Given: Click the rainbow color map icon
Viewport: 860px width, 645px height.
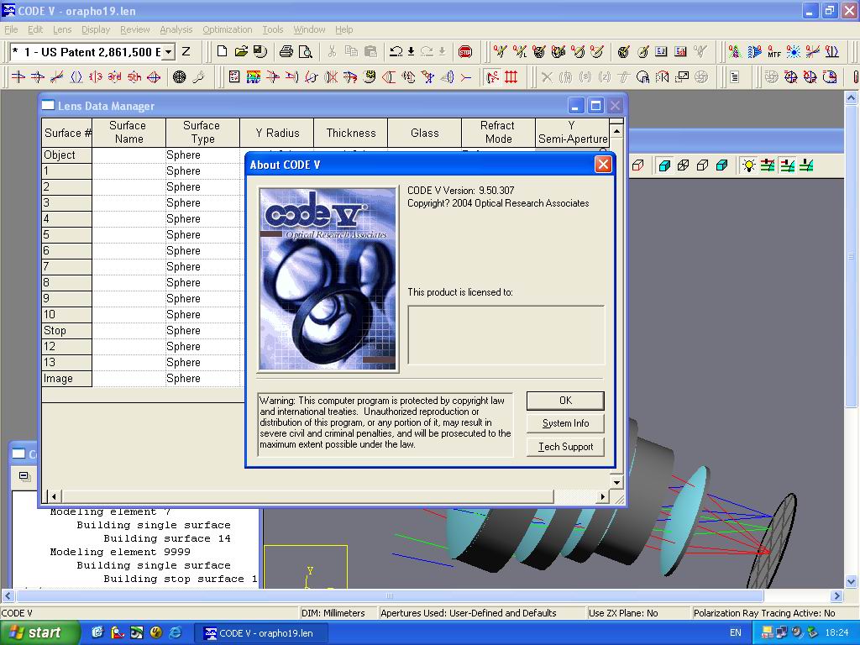Looking at the screenshot, I should pos(254,77).
